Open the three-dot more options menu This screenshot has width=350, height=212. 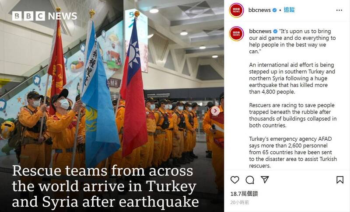pyautogui.click(x=339, y=10)
